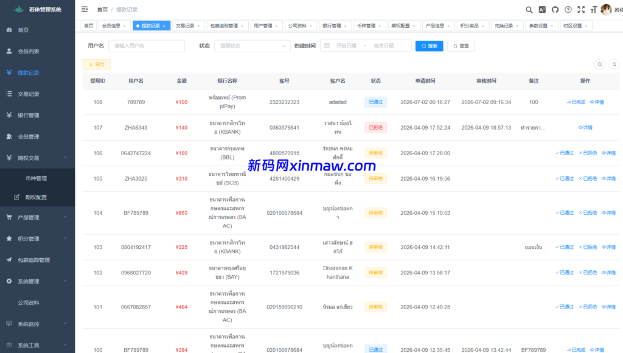Expand the 积分管理 sidebar group
Viewport: 623px width, 353px height.
tap(37, 239)
